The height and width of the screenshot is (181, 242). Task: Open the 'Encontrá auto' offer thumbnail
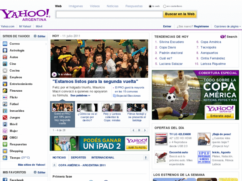pos(161,157)
